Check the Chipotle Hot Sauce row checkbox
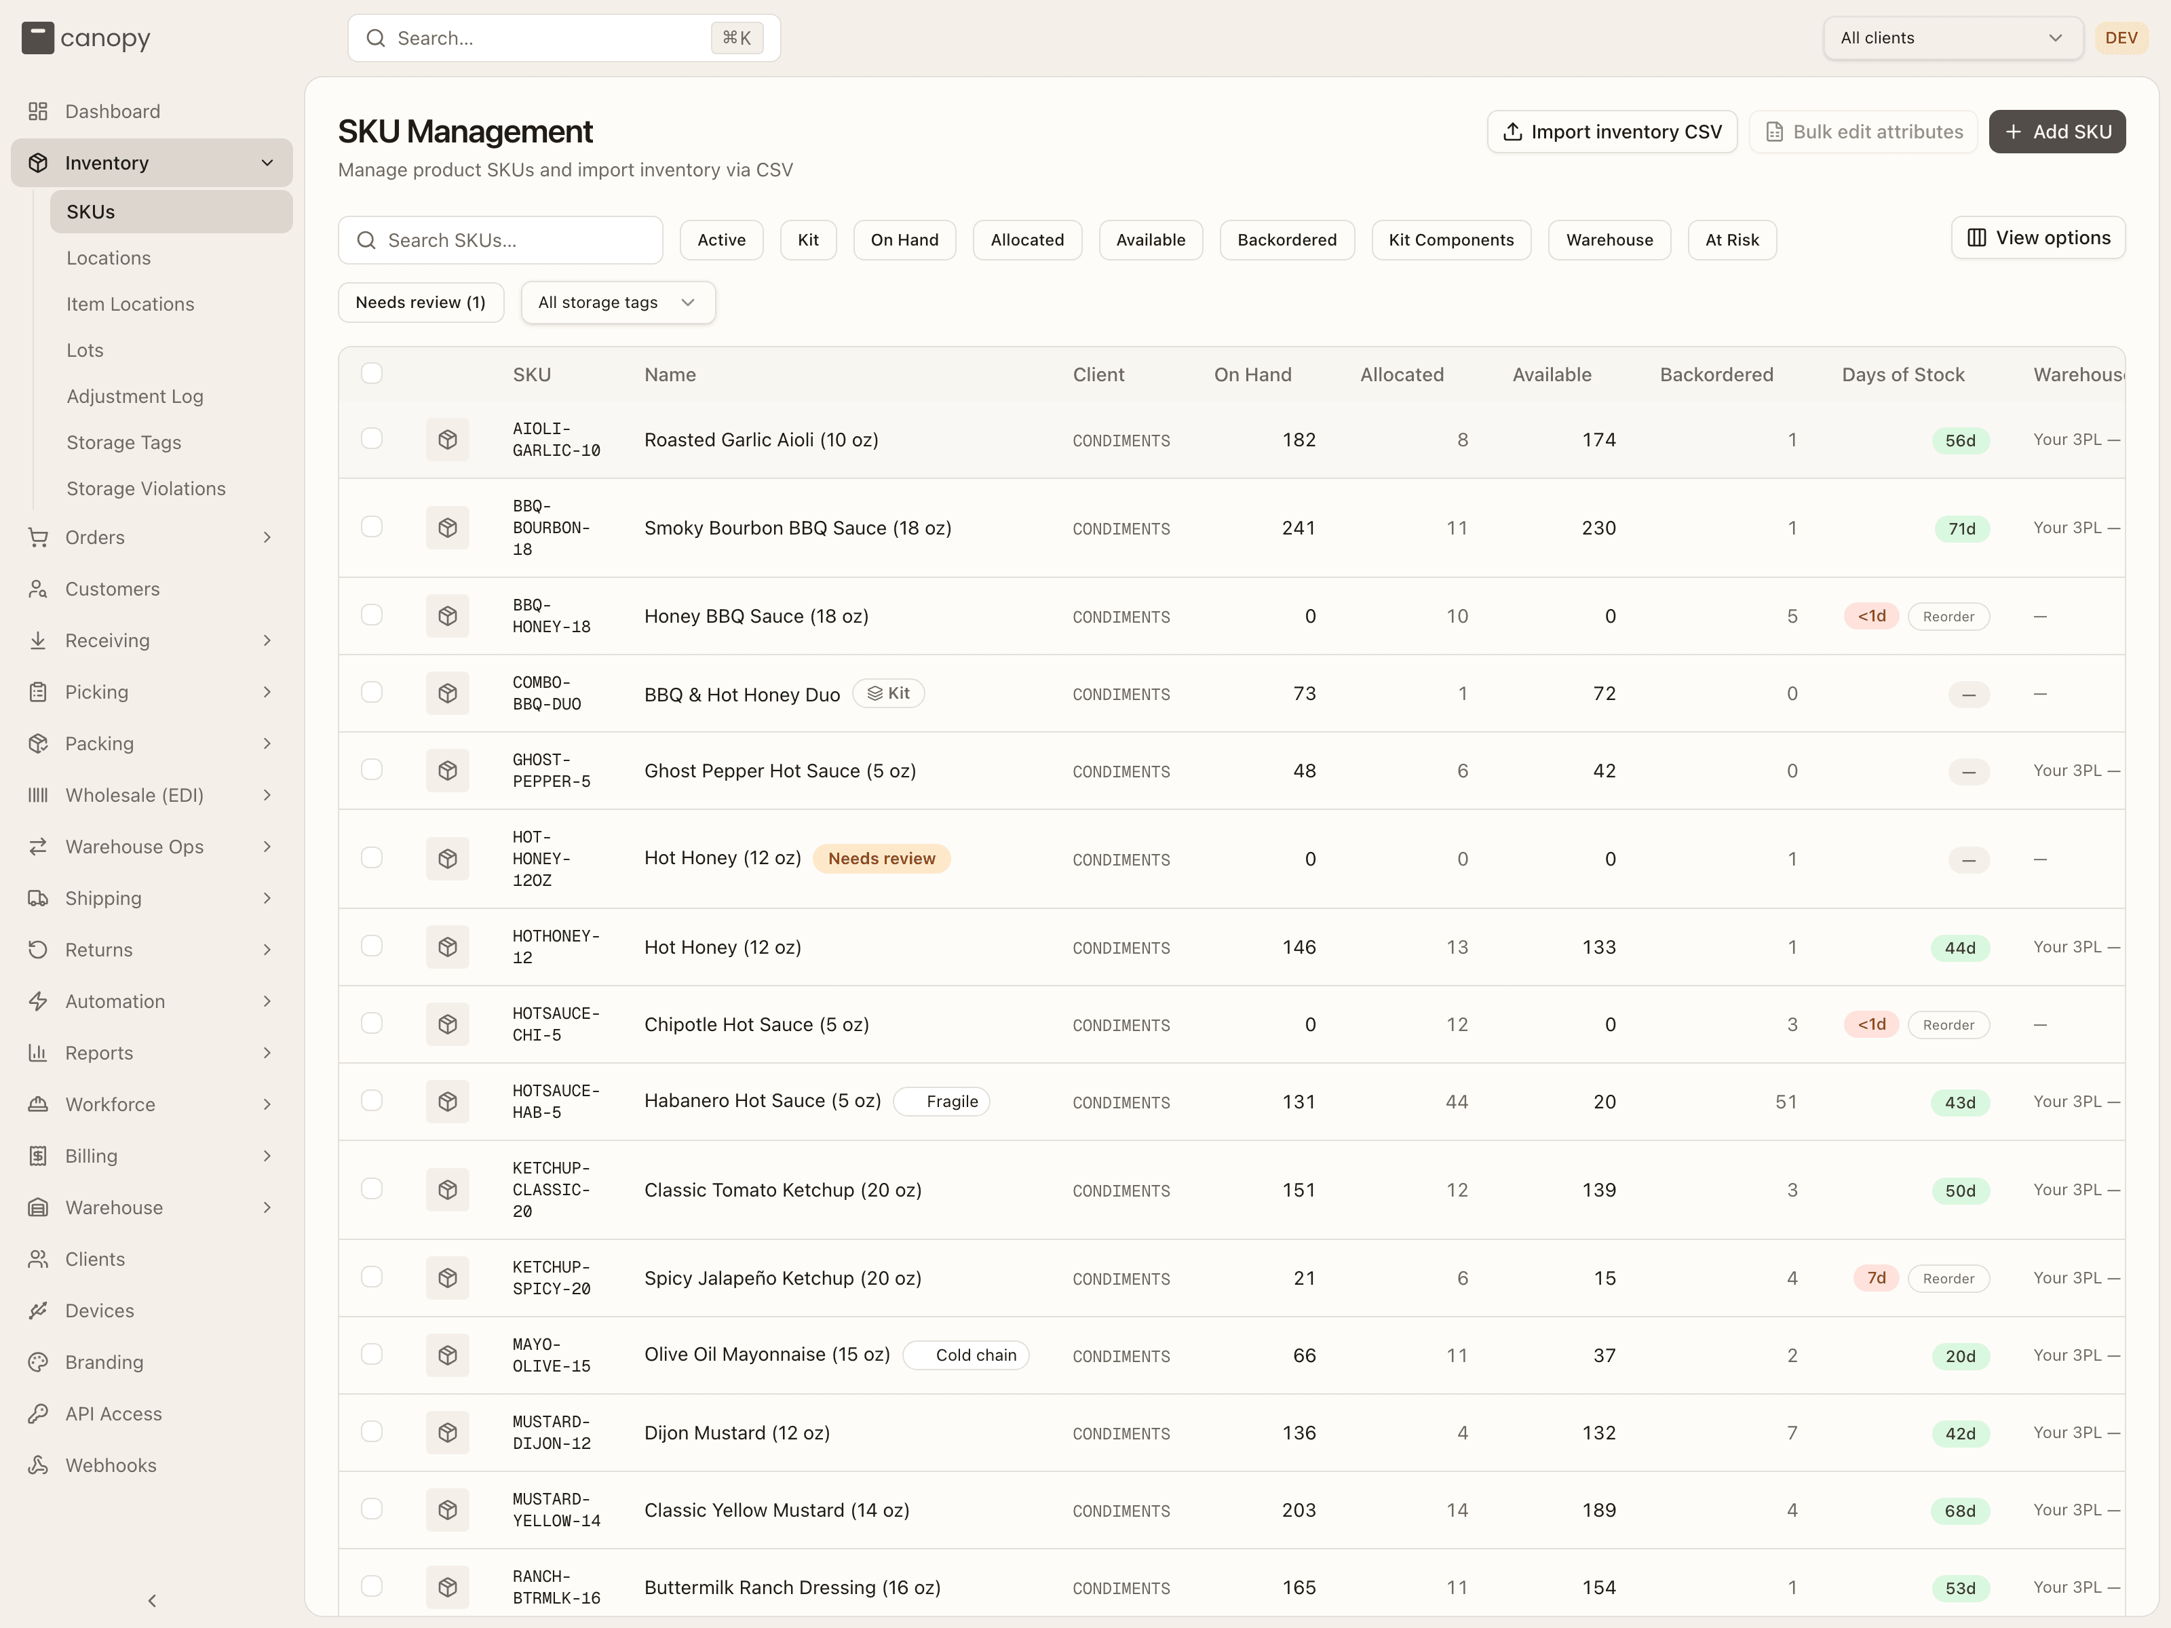The width and height of the screenshot is (2171, 1628). 372,1022
